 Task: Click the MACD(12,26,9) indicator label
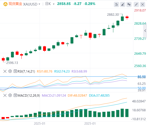[29, 96]
